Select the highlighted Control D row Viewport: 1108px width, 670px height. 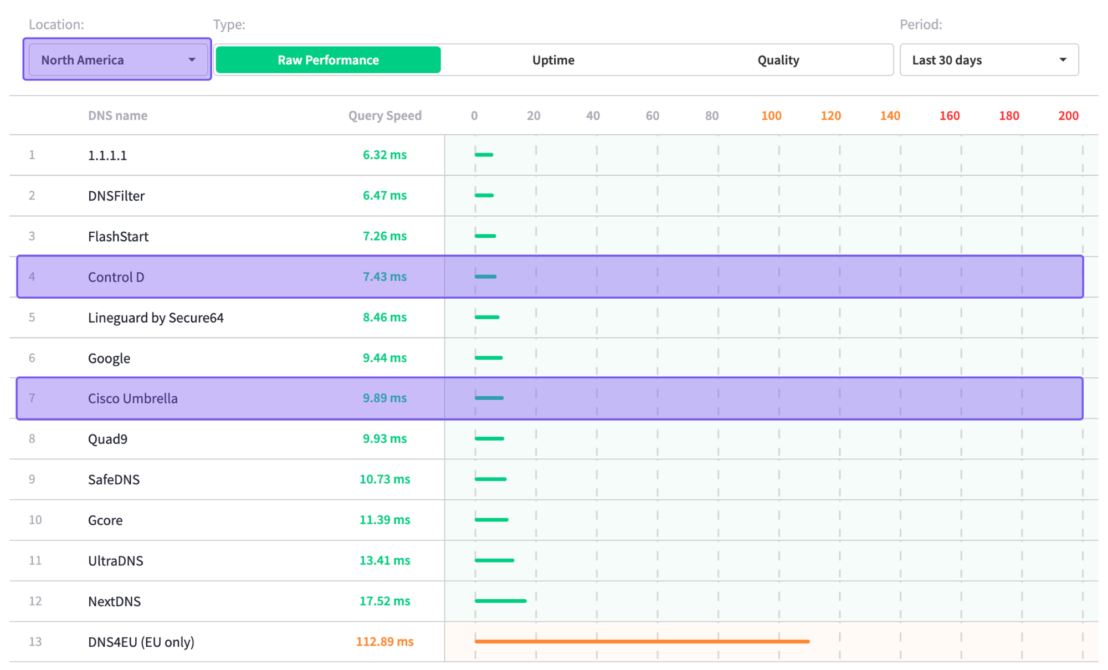[116, 277]
